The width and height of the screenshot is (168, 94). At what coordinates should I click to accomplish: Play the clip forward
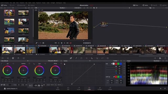click(x=65, y=43)
